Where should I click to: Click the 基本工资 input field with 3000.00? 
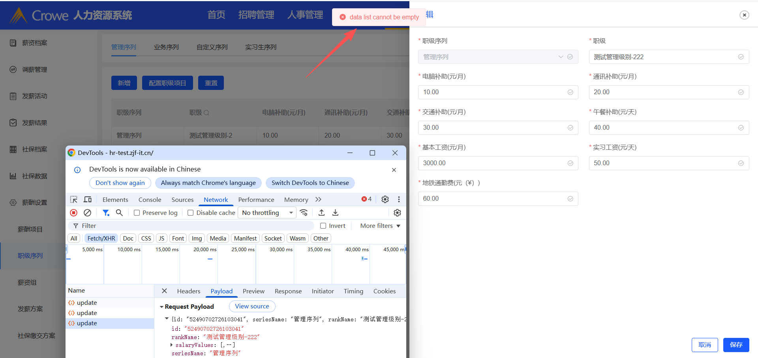[493, 163]
